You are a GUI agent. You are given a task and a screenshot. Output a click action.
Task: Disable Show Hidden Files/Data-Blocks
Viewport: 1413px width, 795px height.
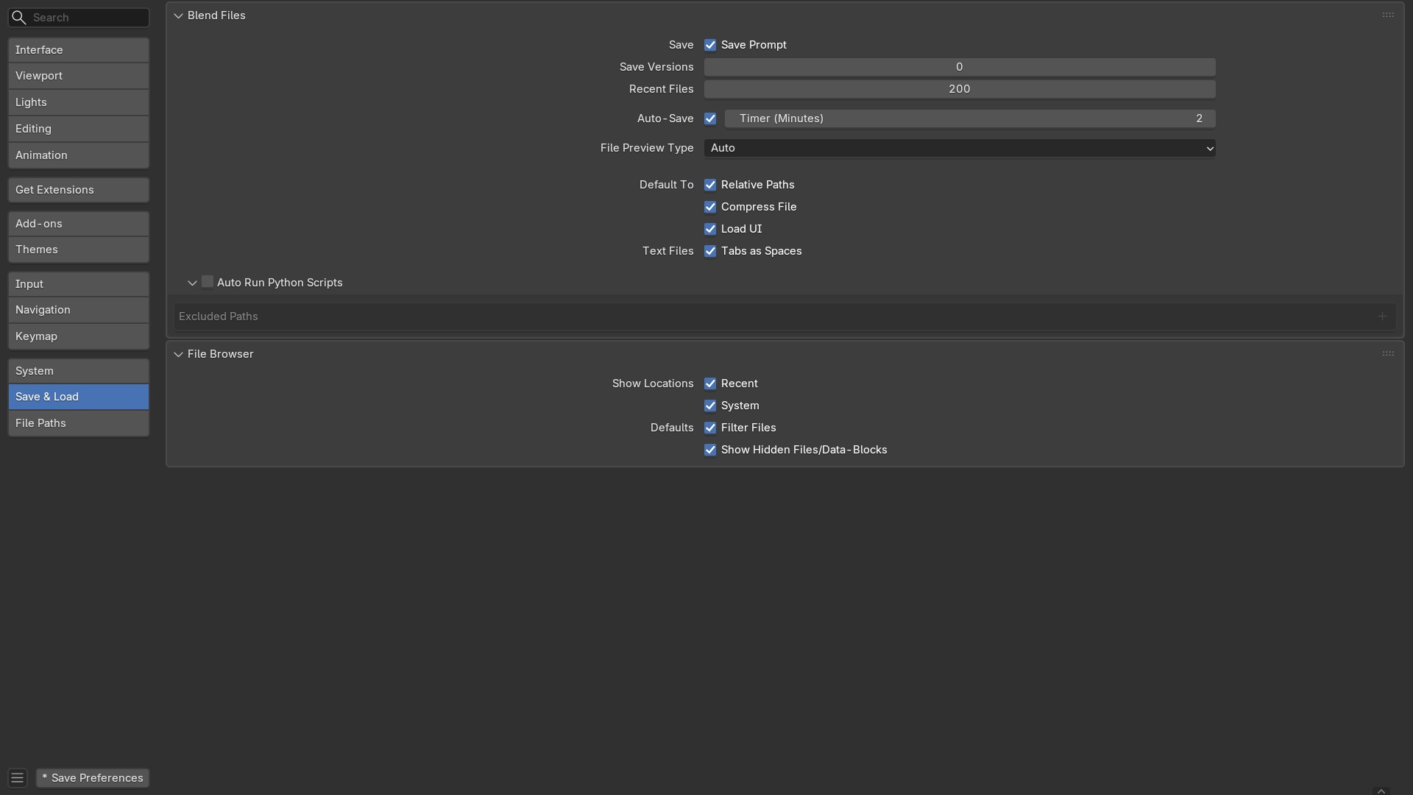tap(710, 450)
